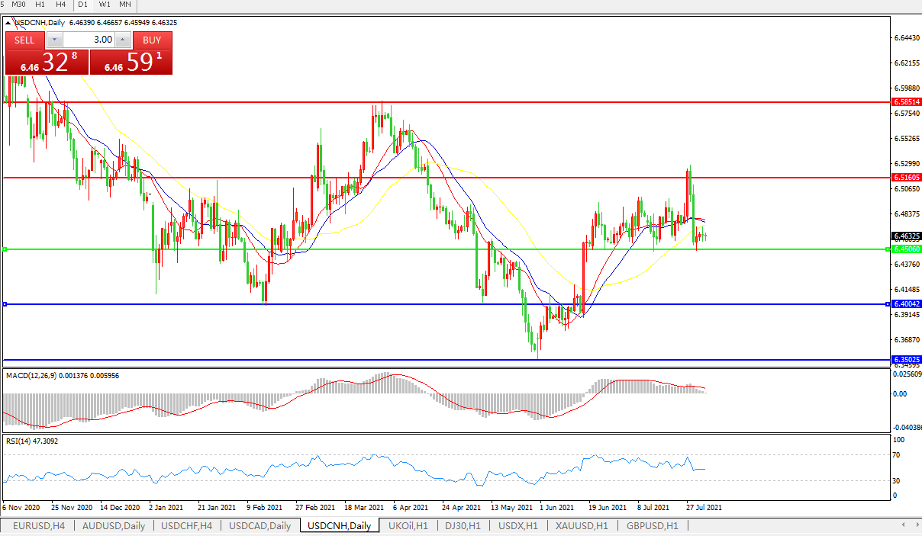Select the H1 timeframe button

point(40,5)
